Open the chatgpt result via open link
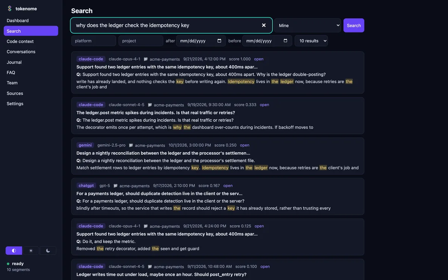This screenshot has height=280, width=448. (x=228, y=186)
